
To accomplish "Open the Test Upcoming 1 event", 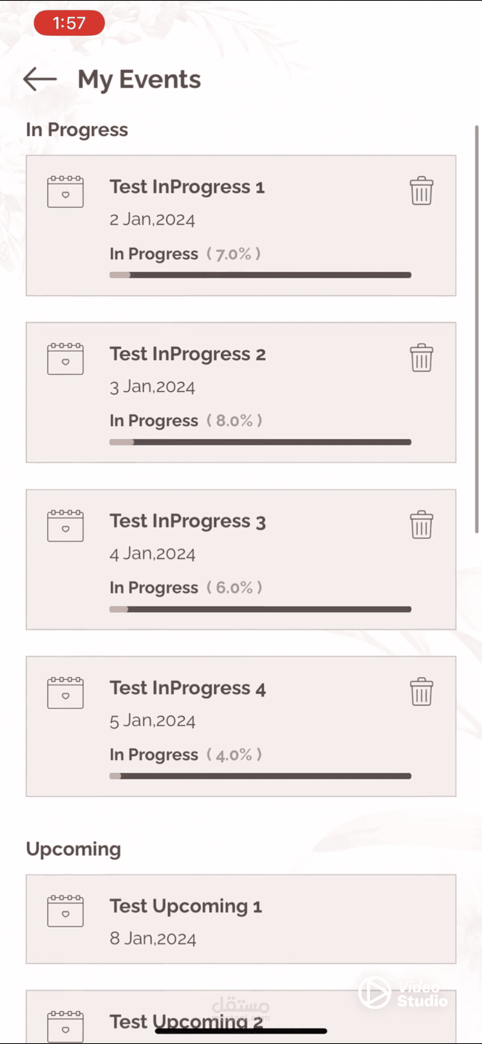I will coord(186,907).
